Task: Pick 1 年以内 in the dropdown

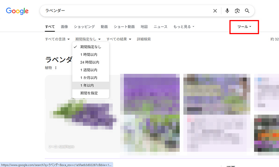Action: pos(87,86)
